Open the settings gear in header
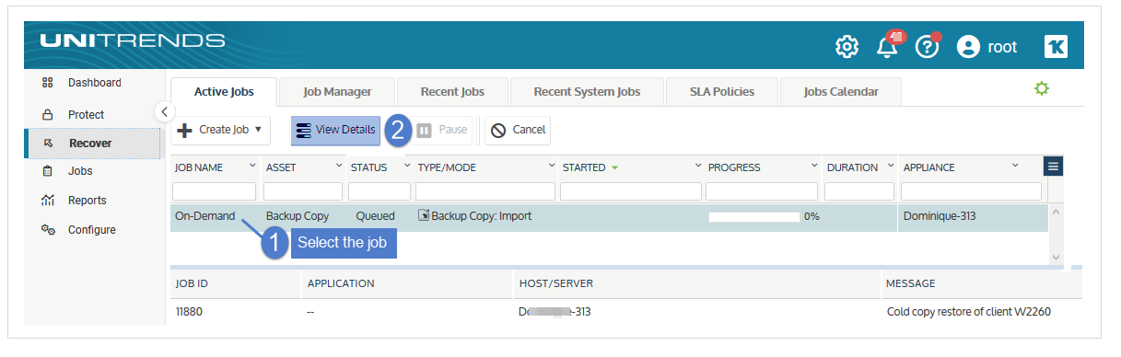 [x=847, y=46]
